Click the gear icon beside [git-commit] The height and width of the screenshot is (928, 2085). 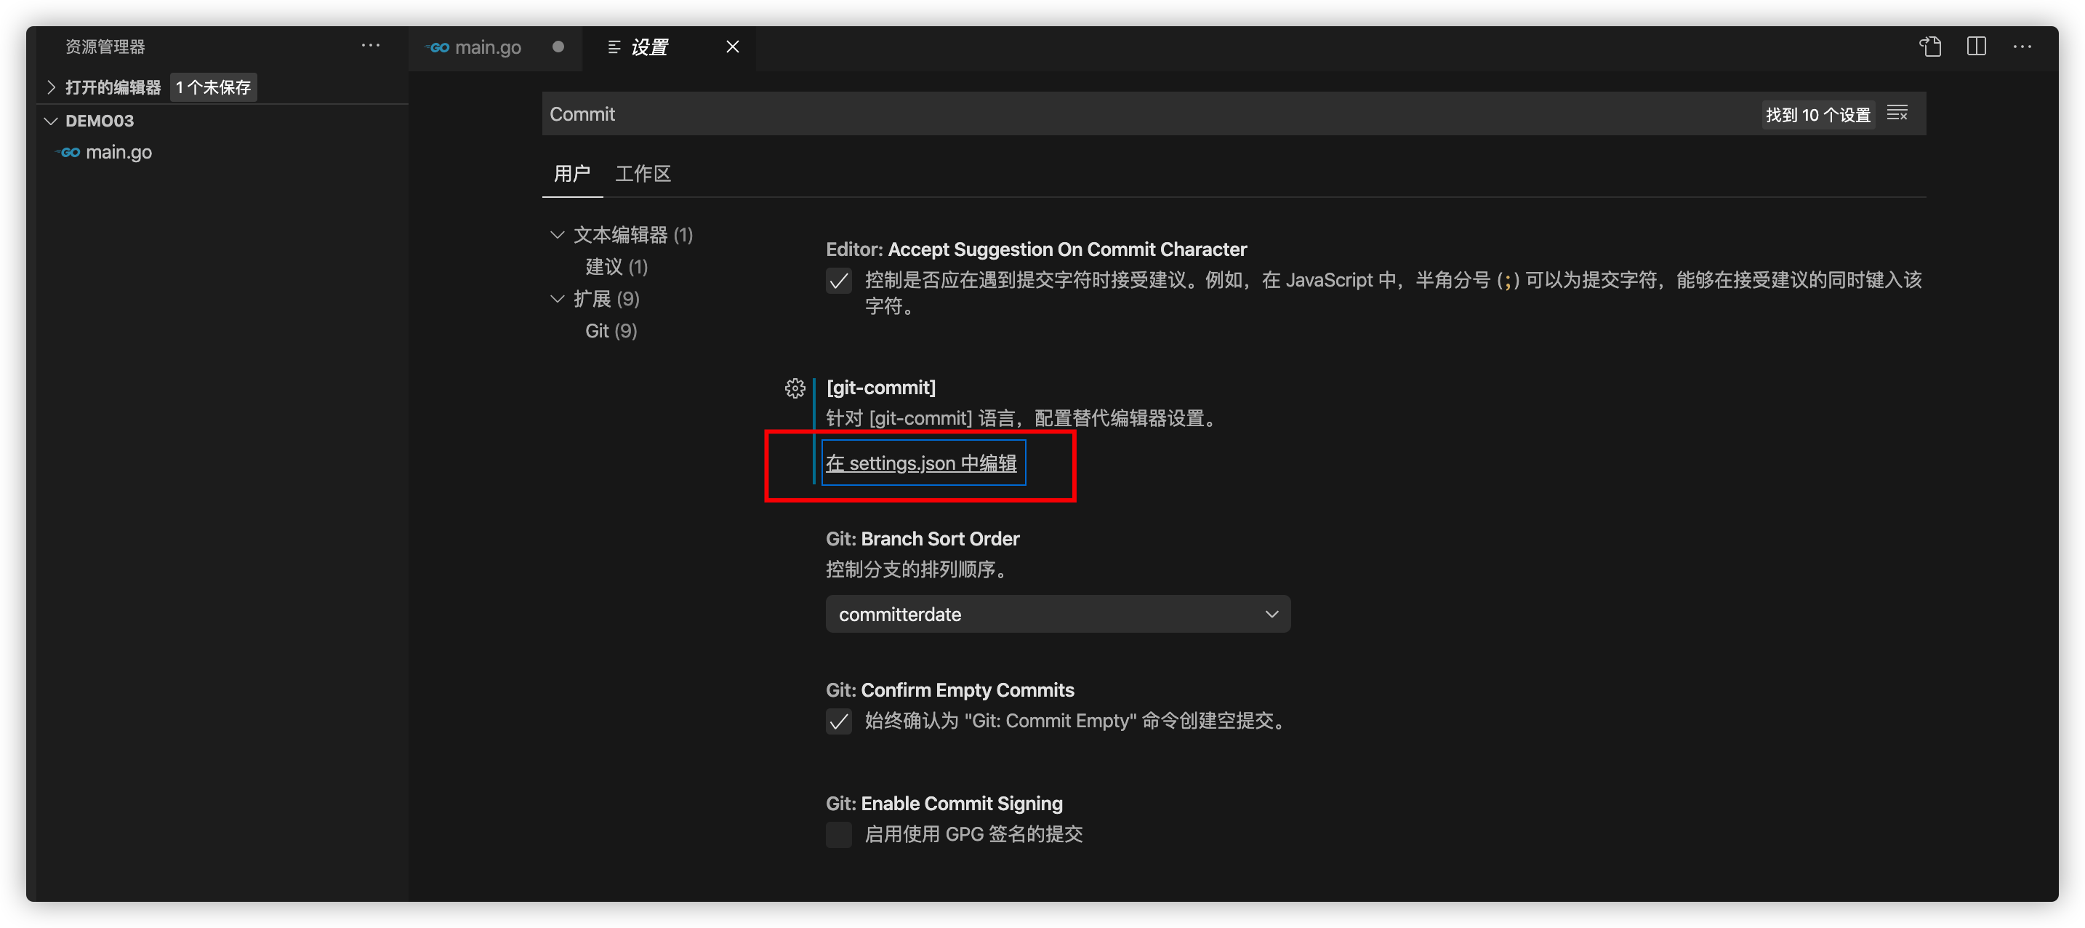(795, 388)
